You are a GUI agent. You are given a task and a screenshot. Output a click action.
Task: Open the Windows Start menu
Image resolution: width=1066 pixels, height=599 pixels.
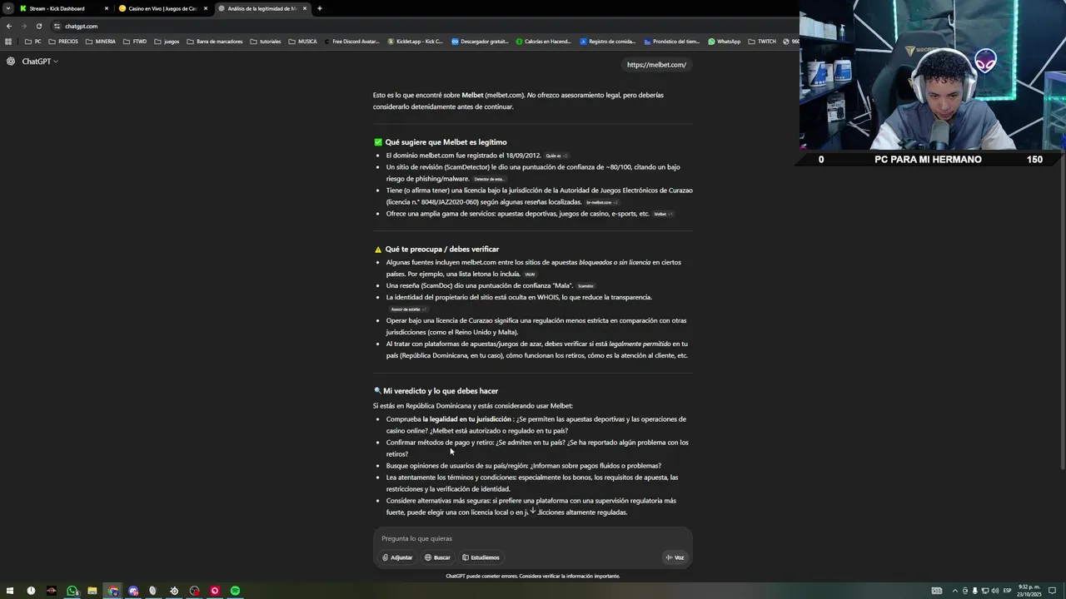pos(10,591)
